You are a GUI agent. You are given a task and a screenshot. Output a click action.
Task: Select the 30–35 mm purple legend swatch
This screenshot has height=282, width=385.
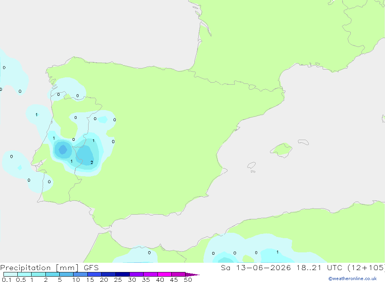[x=136, y=274]
